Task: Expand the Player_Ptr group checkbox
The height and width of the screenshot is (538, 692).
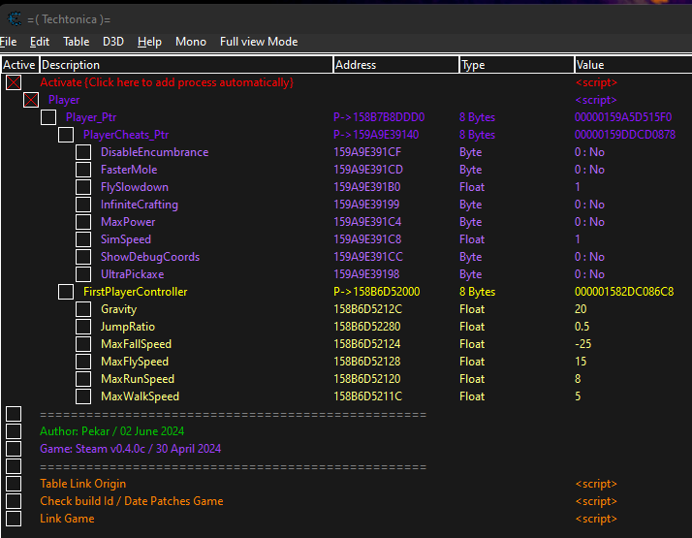Action: tap(48, 117)
